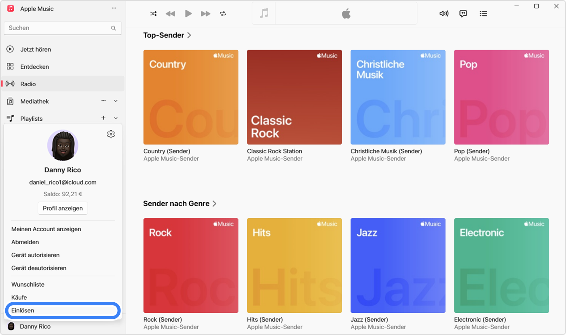
Task: Open account settings gear icon
Action: 111,134
